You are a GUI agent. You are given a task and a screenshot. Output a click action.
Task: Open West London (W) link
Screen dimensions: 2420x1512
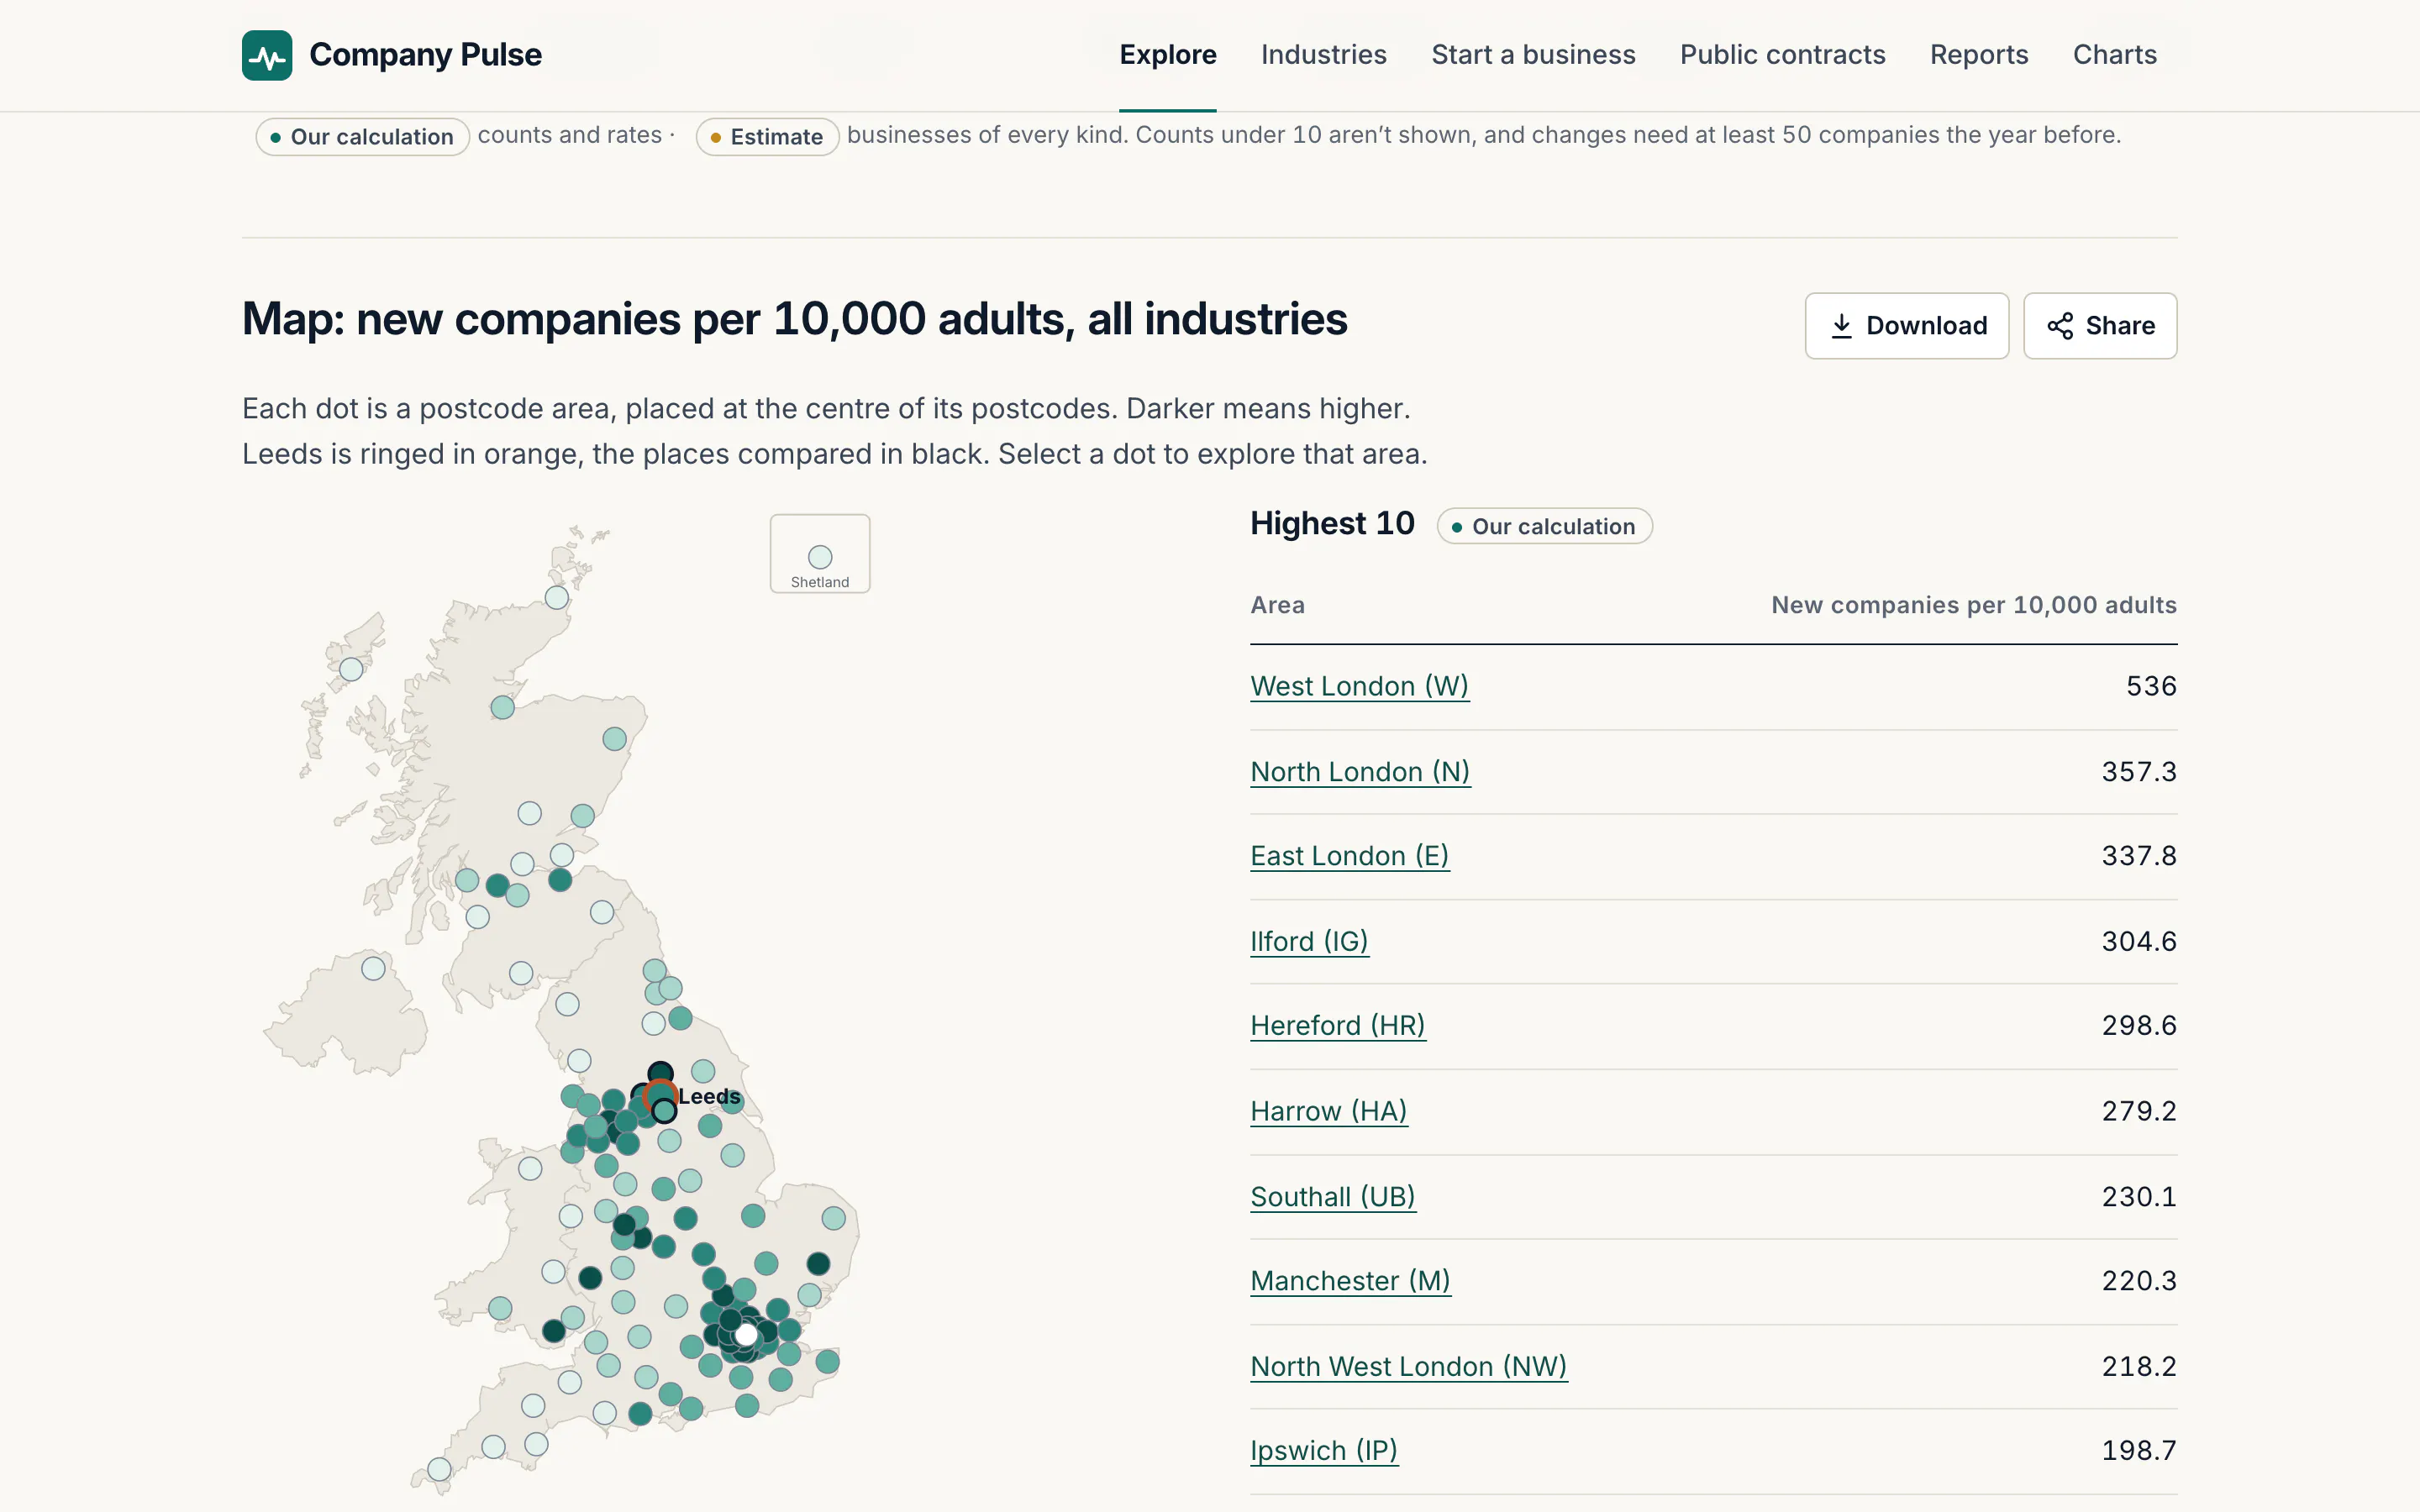[x=1359, y=686]
